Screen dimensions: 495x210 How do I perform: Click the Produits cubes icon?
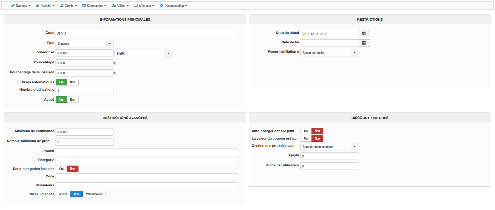38,6
